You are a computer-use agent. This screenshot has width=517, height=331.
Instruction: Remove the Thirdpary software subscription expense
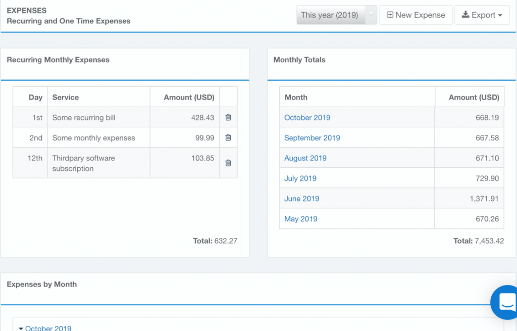(x=228, y=162)
